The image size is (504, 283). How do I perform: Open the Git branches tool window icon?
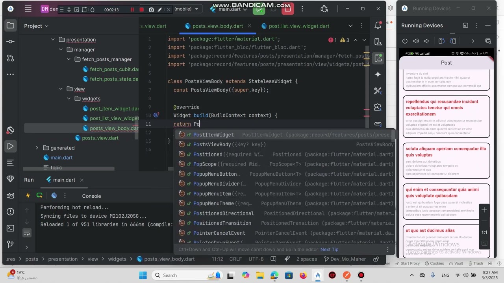coord(11,244)
